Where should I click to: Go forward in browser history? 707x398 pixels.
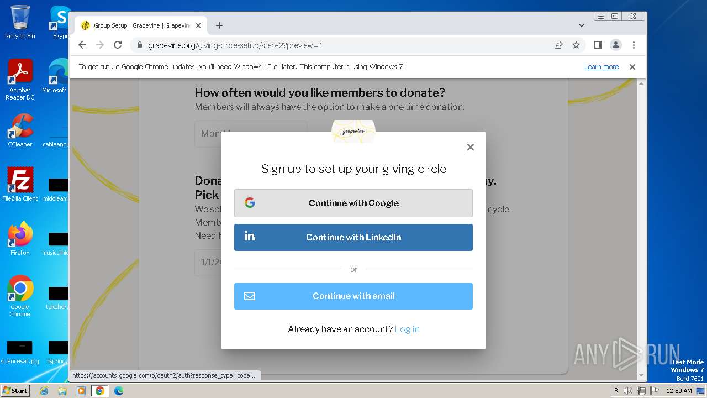[100, 45]
